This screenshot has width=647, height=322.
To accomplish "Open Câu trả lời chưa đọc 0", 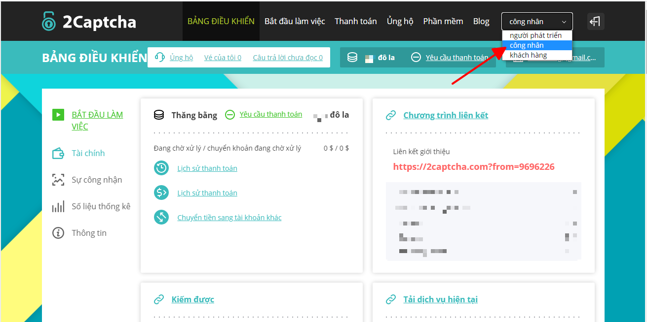I will point(288,58).
